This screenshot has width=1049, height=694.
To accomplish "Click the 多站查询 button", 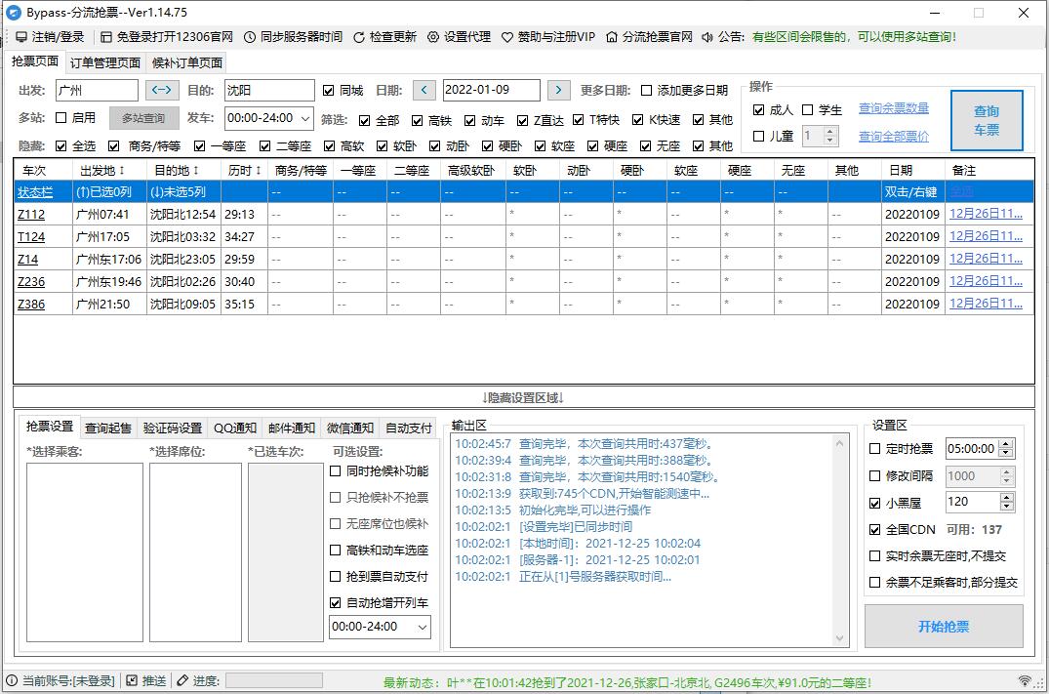I will click(143, 118).
